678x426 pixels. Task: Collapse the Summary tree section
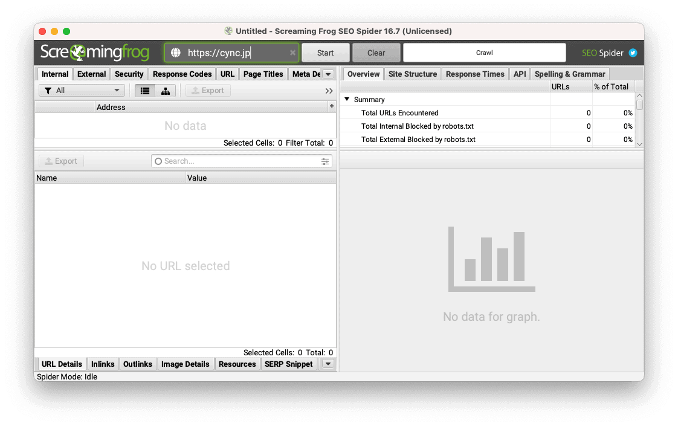347,100
